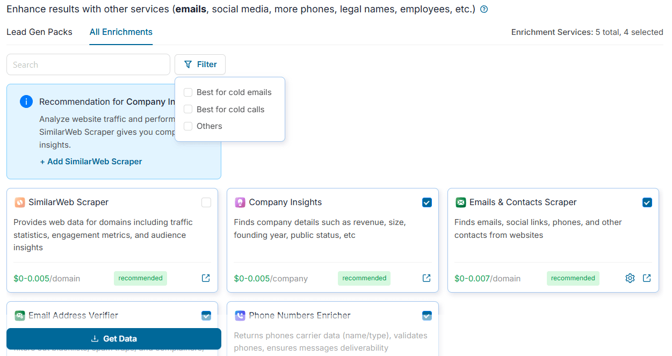Viewport: 672px width, 356px height.
Task: Uncheck the Emails & Contacts Scraper checkbox
Action: click(x=647, y=202)
